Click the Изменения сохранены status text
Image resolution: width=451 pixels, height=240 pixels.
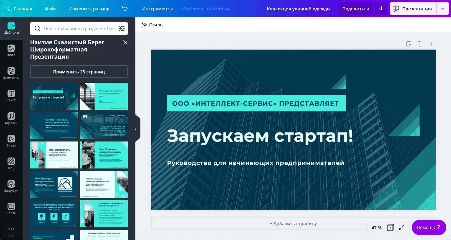pyautogui.click(x=206, y=9)
